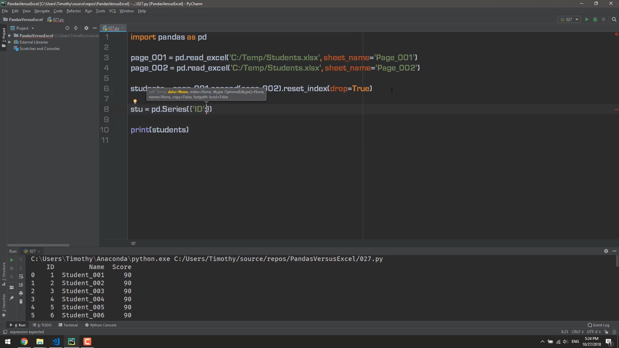The height and width of the screenshot is (348, 619).
Task: Open the Run menu
Action: pyautogui.click(x=88, y=11)
